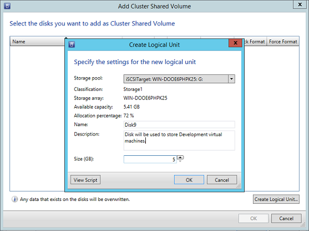The image size is (309, 231).
Task: Click the Create Logical Unit dialog title icon
Action: tap(72, 45)
